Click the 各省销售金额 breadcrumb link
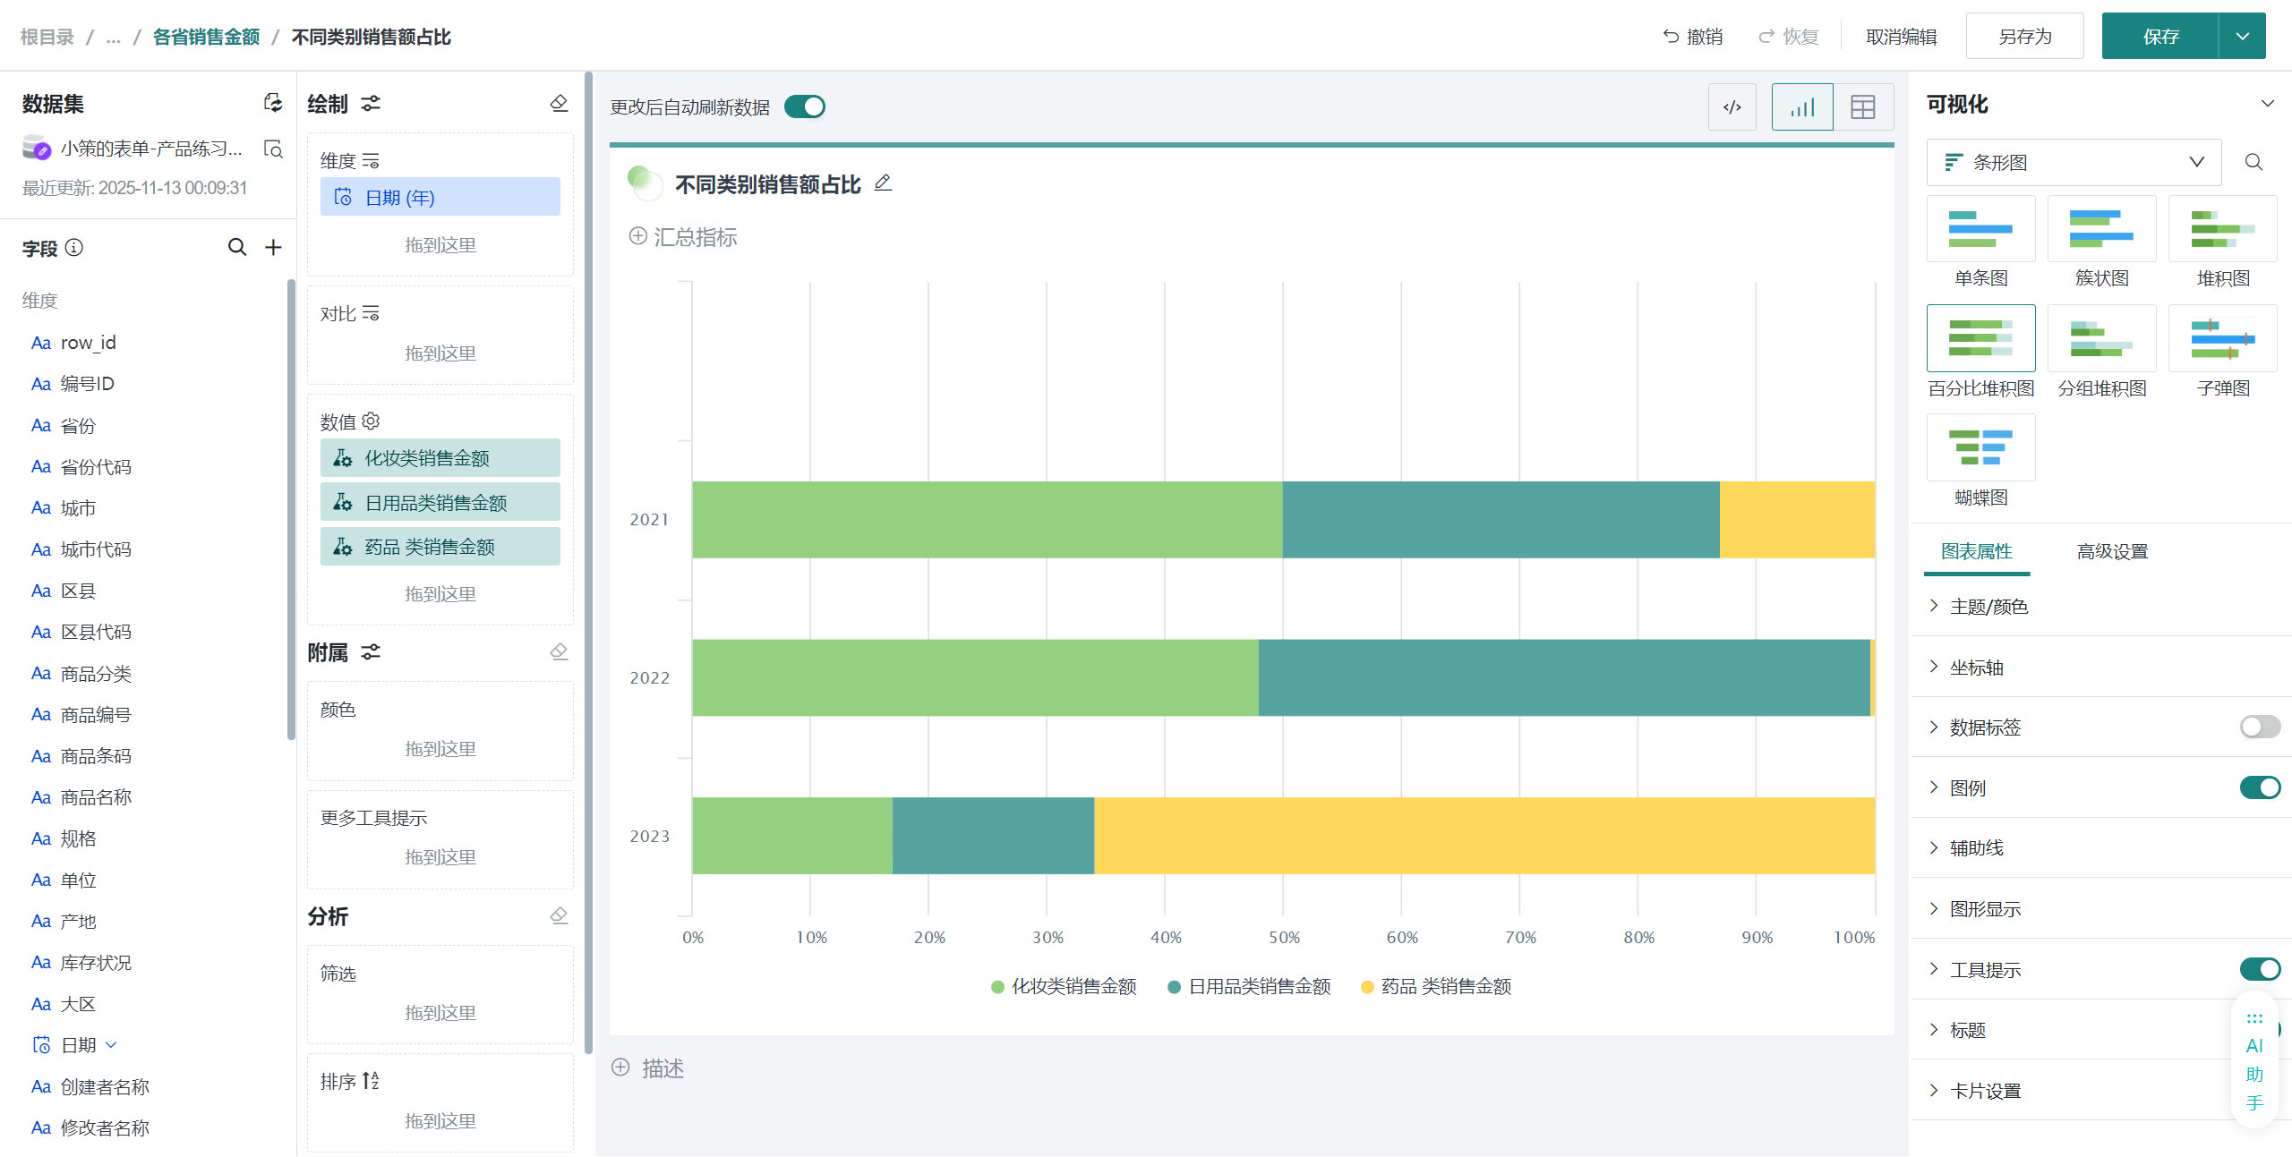The width and height of the screenshot is (2292, 1157). pos(206,37)
